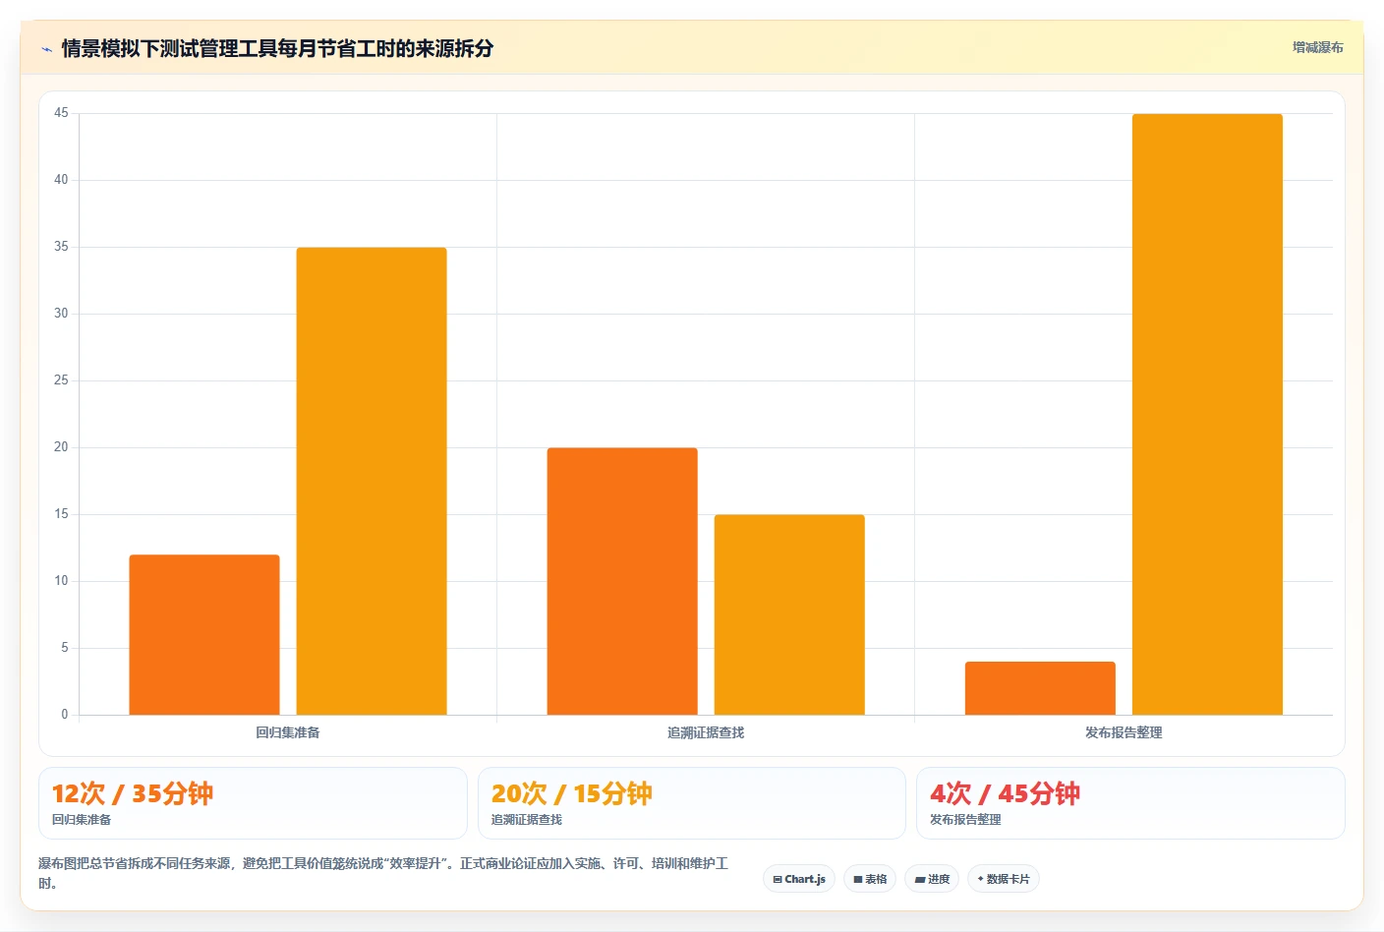Click the y-axis tick label 40
Image resolution: width=1384 pixels, height=932 pixels.
point(61,180)
